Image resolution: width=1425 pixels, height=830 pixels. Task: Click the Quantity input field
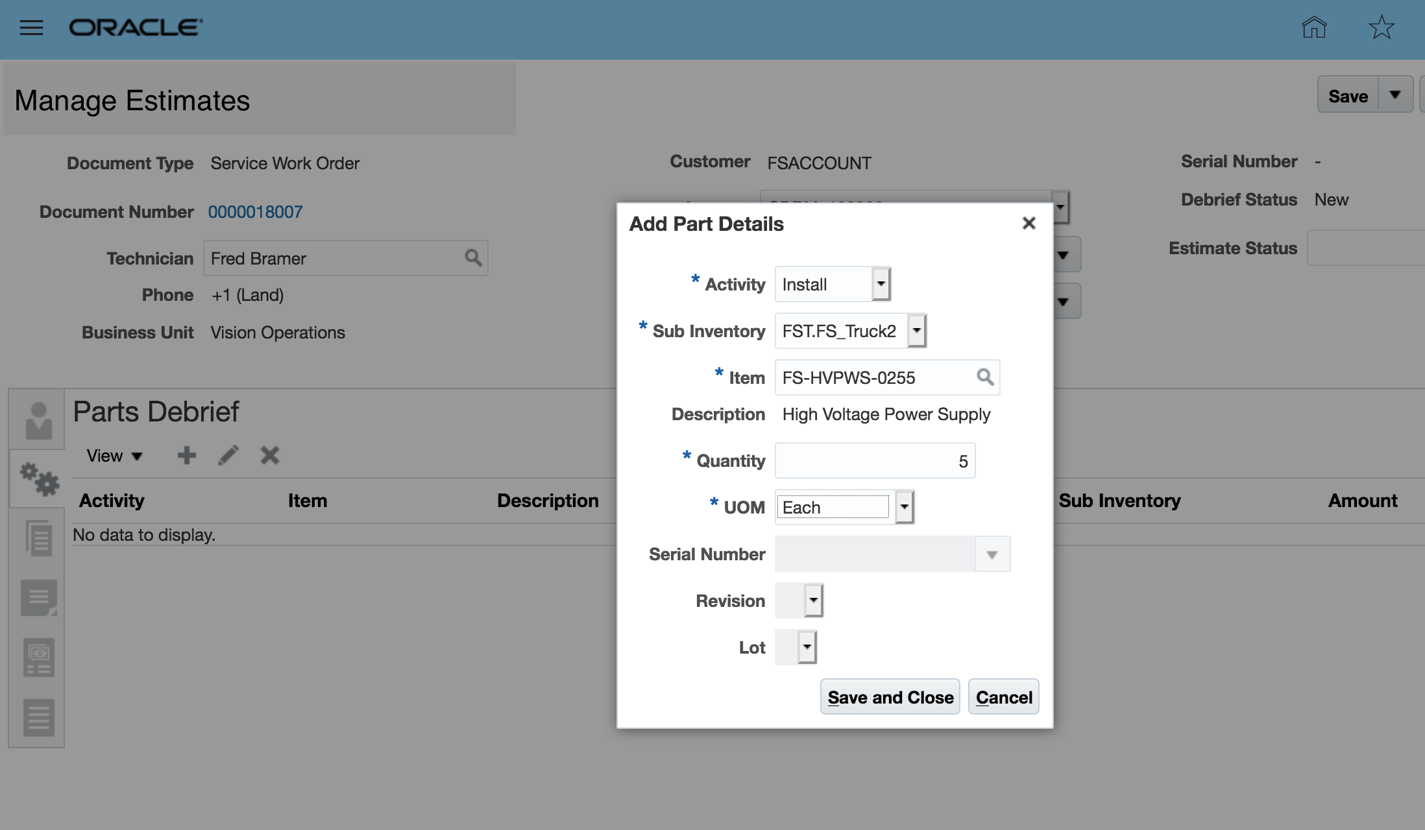(874, 461)
